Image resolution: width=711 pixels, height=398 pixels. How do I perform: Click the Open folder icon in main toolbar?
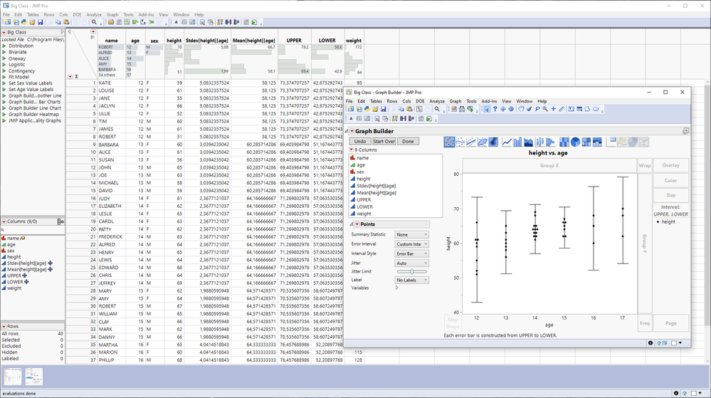[x=32, y=22]
